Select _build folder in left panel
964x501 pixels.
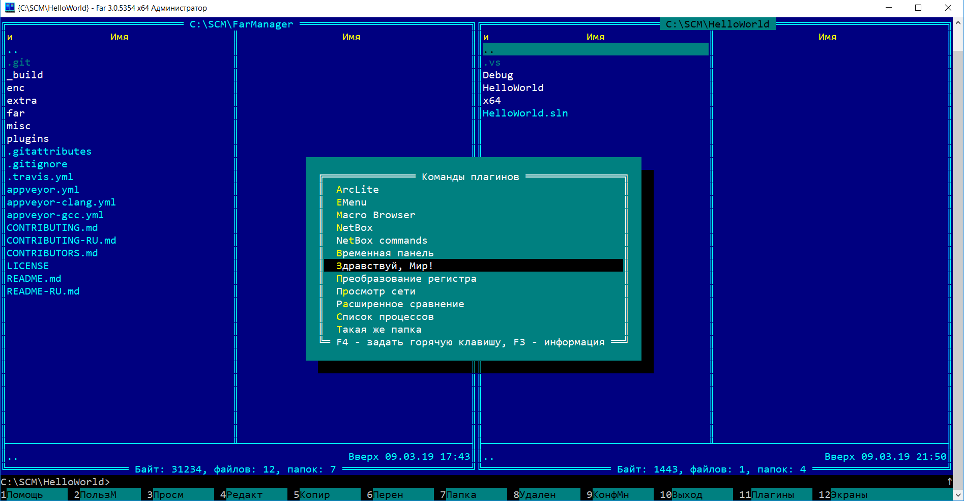pyautogui.click(x=25, y=75)
